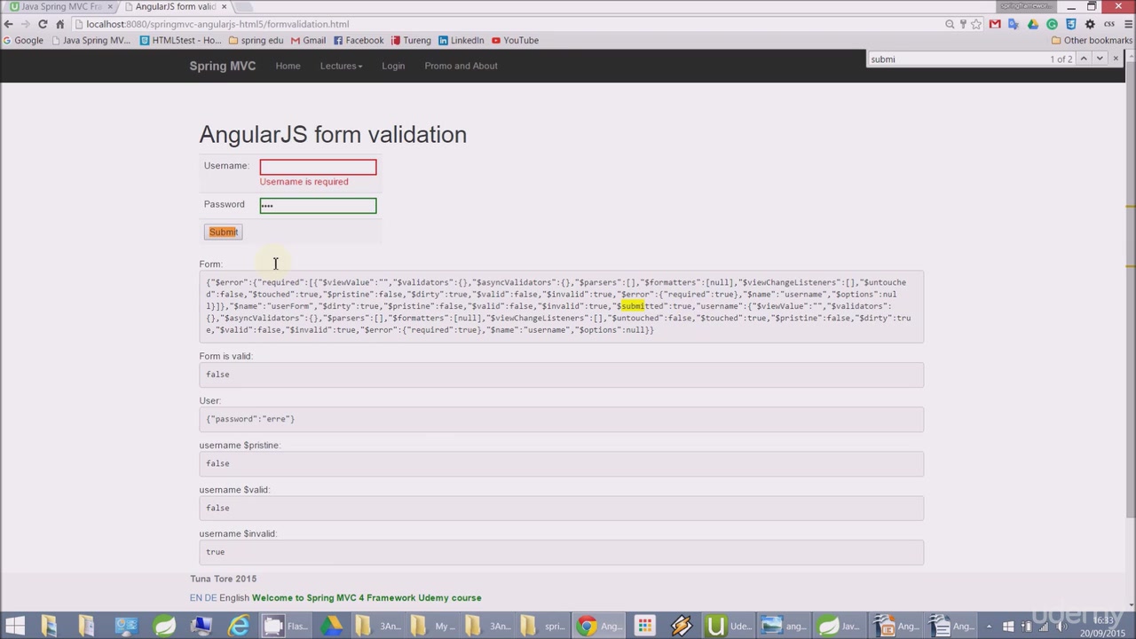
Task: Click the address bar URL
Action: pos(217,24)
